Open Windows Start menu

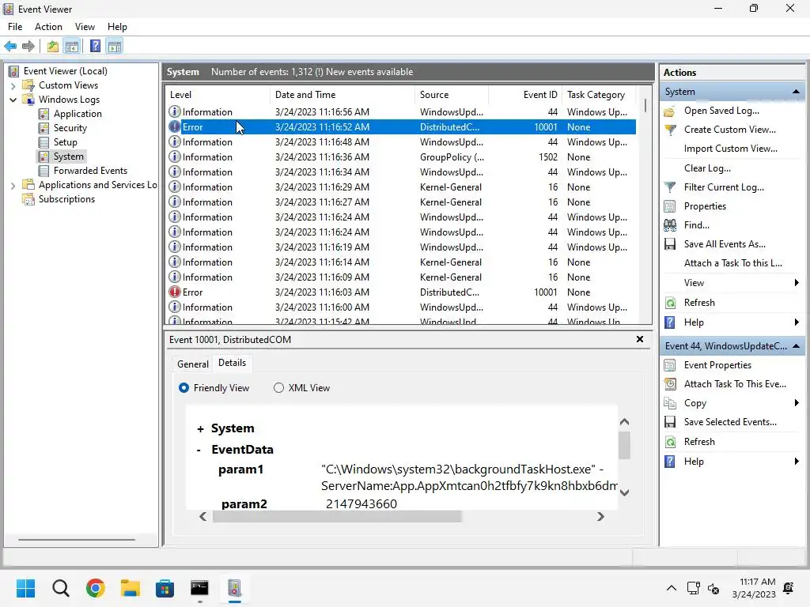coord(25,588)
